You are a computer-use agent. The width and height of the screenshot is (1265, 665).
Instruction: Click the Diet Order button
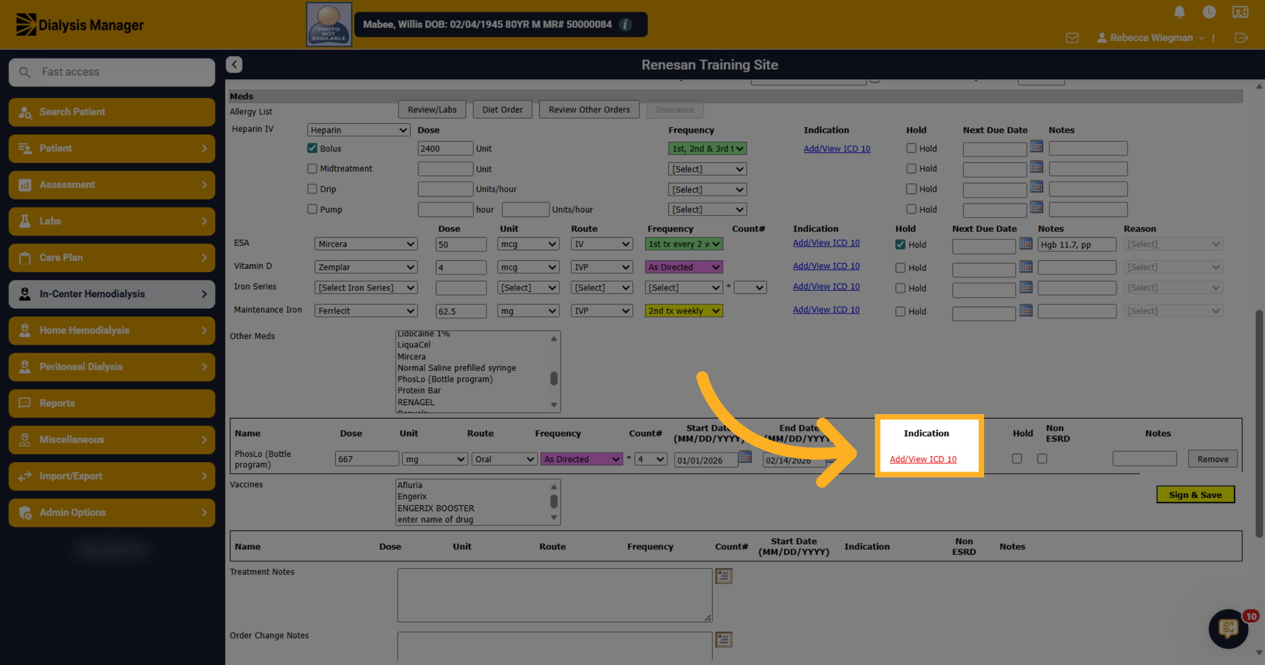click(x=502, y=110)
